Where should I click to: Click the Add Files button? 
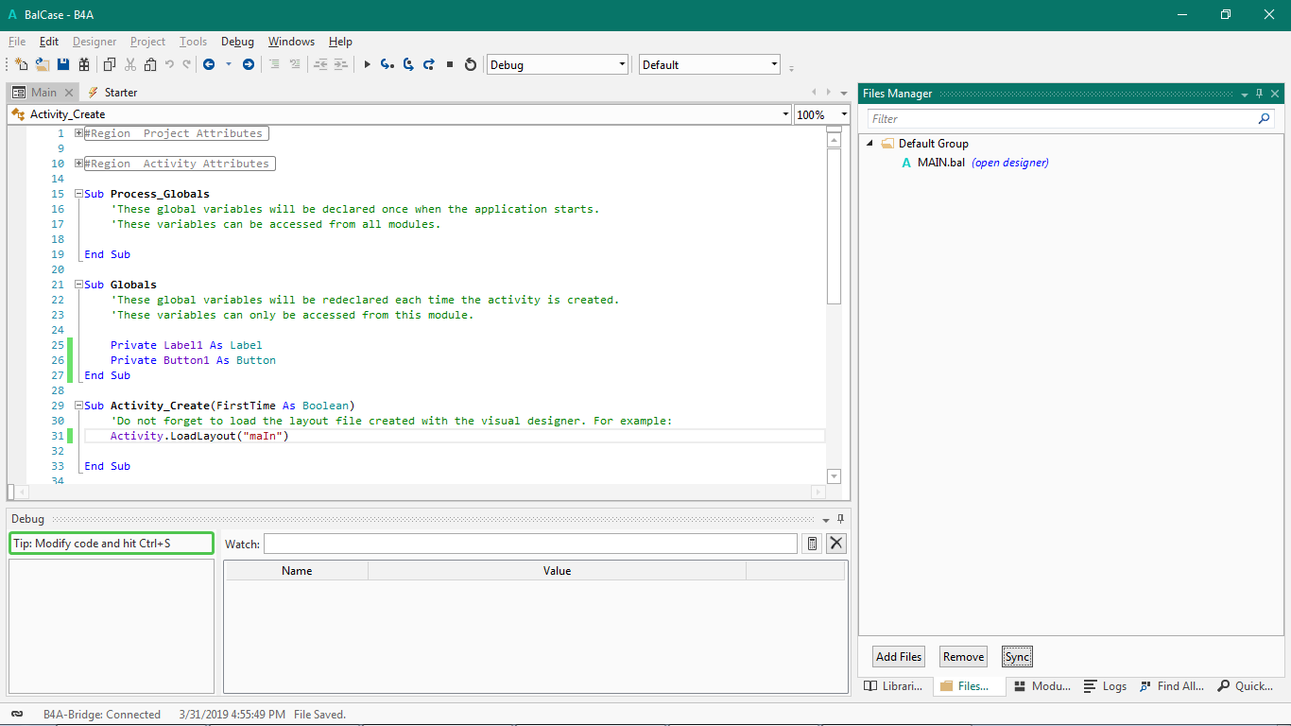tap(899, 657)
